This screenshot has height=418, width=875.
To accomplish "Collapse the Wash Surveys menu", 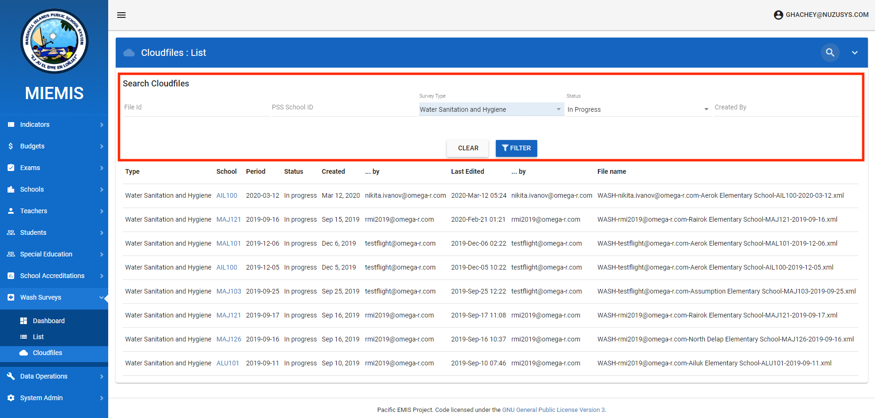I will point(54,297).
